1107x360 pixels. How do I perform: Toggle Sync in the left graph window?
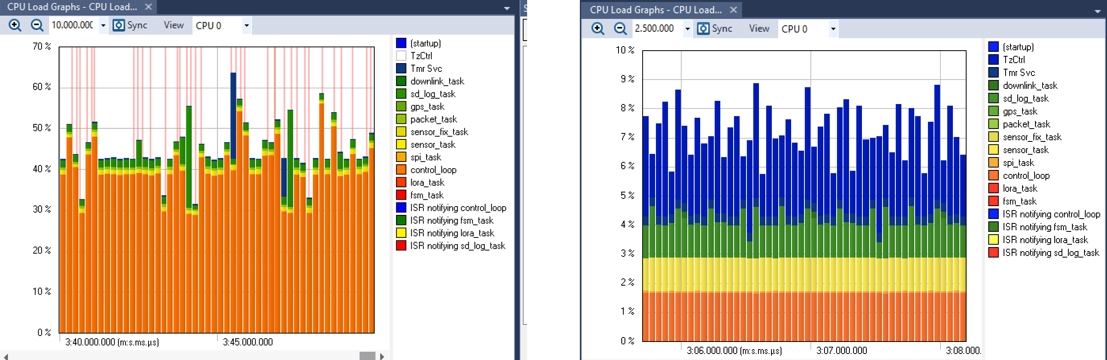click(x=130, y=25)
